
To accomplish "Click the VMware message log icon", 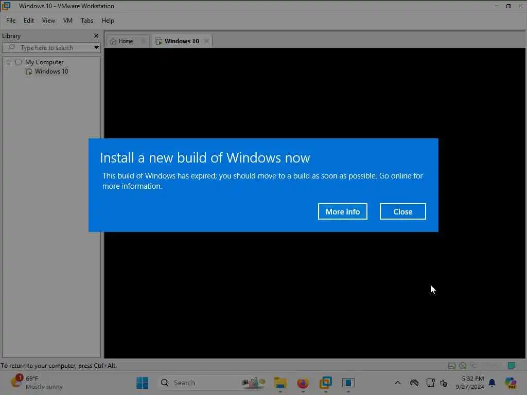I will [x=512, y=366].
